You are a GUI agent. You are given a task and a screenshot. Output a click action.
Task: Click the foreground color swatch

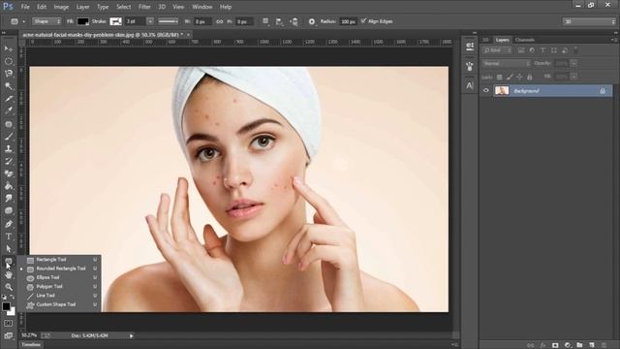[7, 306]
